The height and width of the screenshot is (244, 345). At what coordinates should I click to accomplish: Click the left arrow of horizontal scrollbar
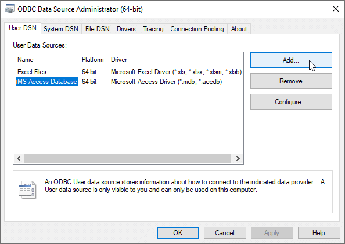point(19,159)
